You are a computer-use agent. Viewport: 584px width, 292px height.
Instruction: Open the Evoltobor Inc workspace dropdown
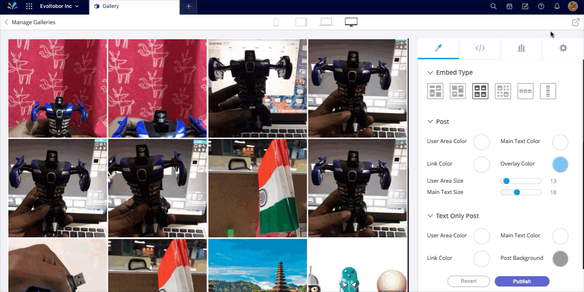(59, 6)
